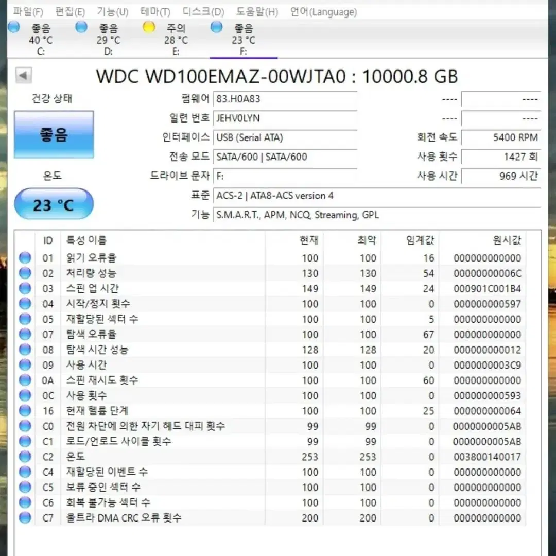Click the 좋음 health status button

pos(54,134)
